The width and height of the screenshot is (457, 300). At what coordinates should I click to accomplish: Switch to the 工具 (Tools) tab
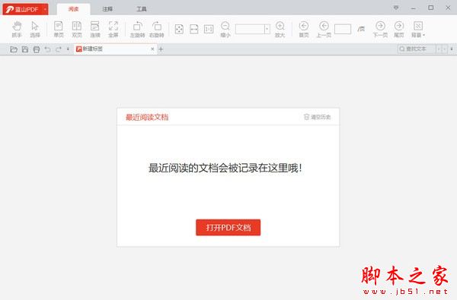coord(142,9)
